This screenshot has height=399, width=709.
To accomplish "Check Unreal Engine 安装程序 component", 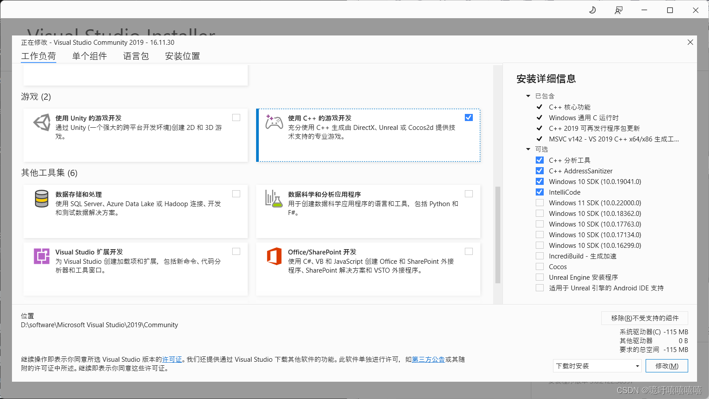I will (539, 277).
